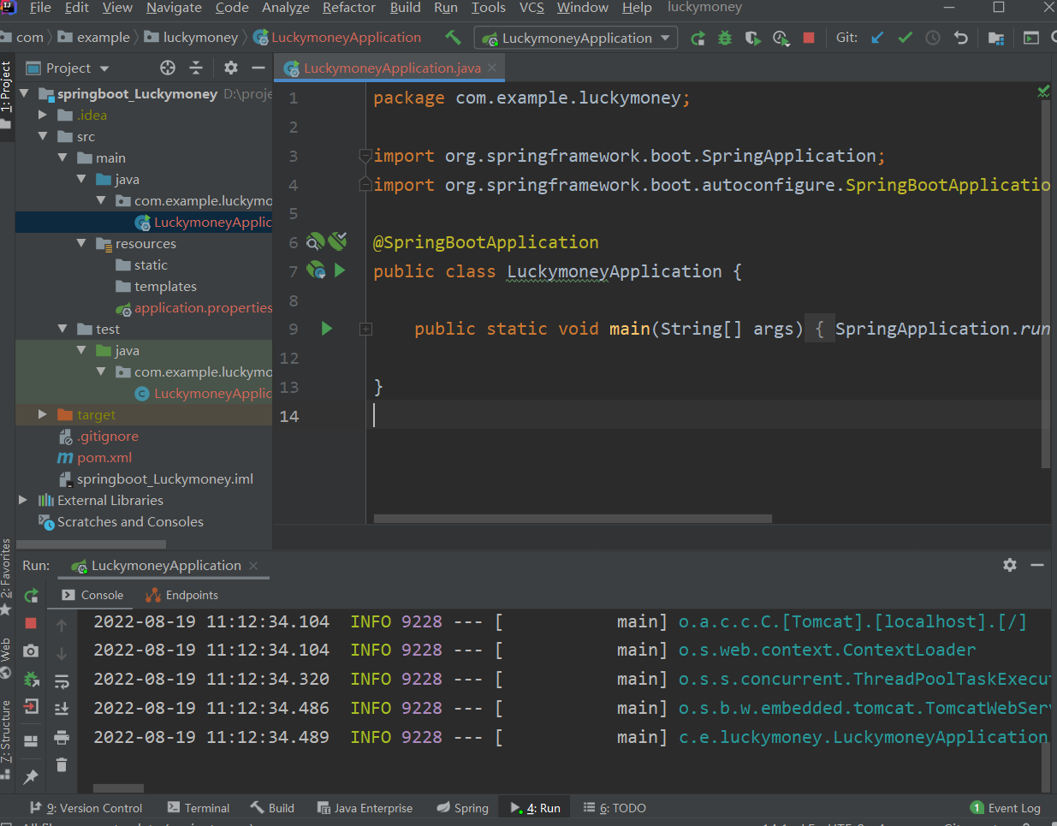
Task: Pin the Run tab with the pin icon
Action: (x=31, y=776)
